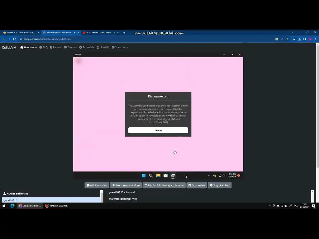Close the Windows 10 1607 tab
This screenshot has height=239, width=319.
tap(38, 33)
